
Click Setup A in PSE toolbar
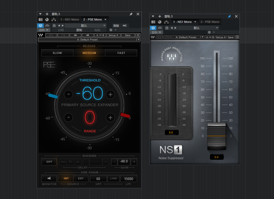(x=113, y=35)
